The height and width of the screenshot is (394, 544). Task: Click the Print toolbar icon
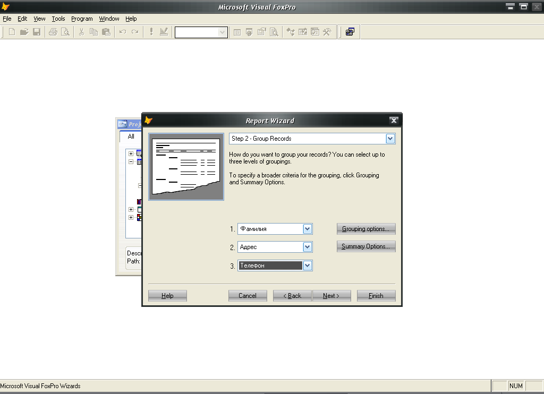point(53,32)
